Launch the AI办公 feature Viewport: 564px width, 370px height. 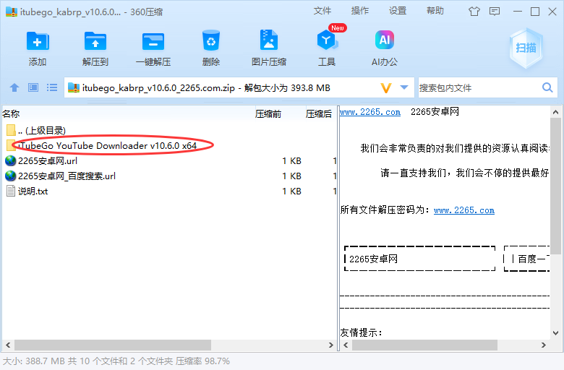(x=385, y=40)
